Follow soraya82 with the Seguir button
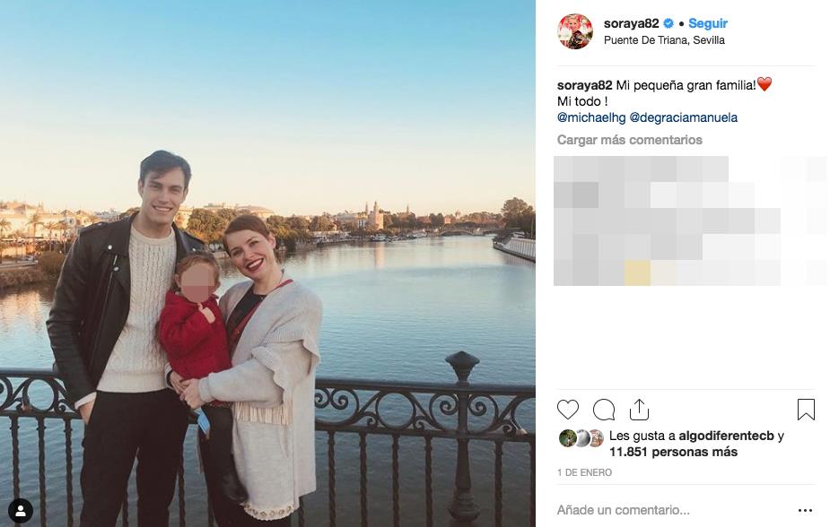830x527 pixels. (708, 24)
